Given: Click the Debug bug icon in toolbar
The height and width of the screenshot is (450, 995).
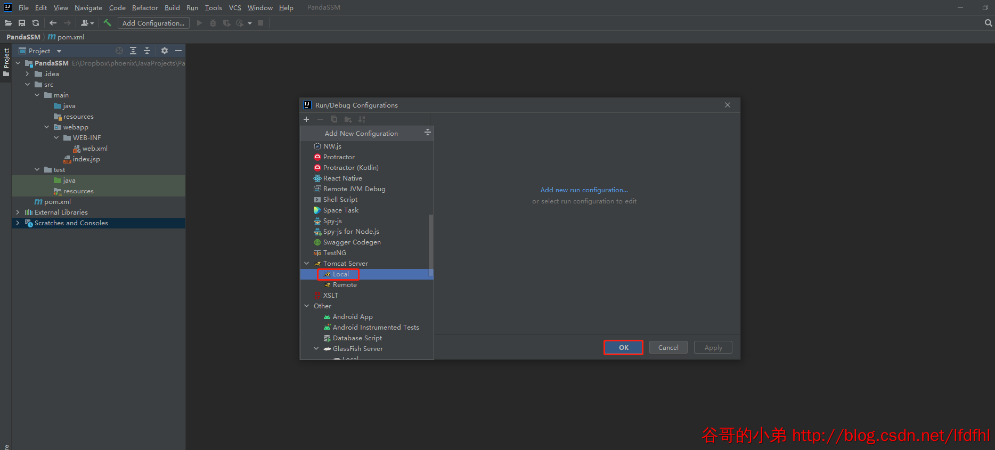Looking at the screenshot, I should (213, 23).
